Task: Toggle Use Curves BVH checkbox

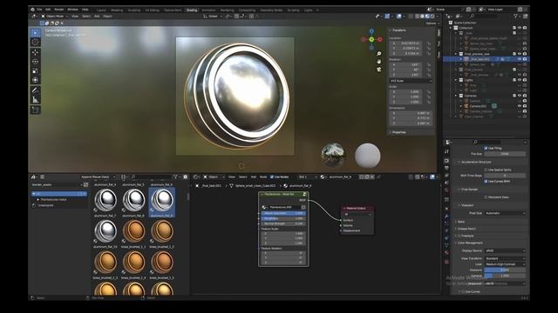Action: (486, 182)
